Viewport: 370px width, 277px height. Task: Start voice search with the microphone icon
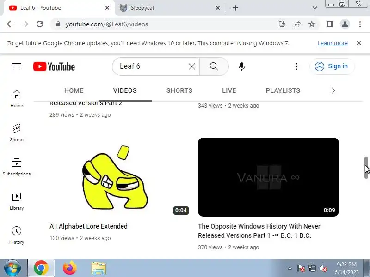click(241, 66)
